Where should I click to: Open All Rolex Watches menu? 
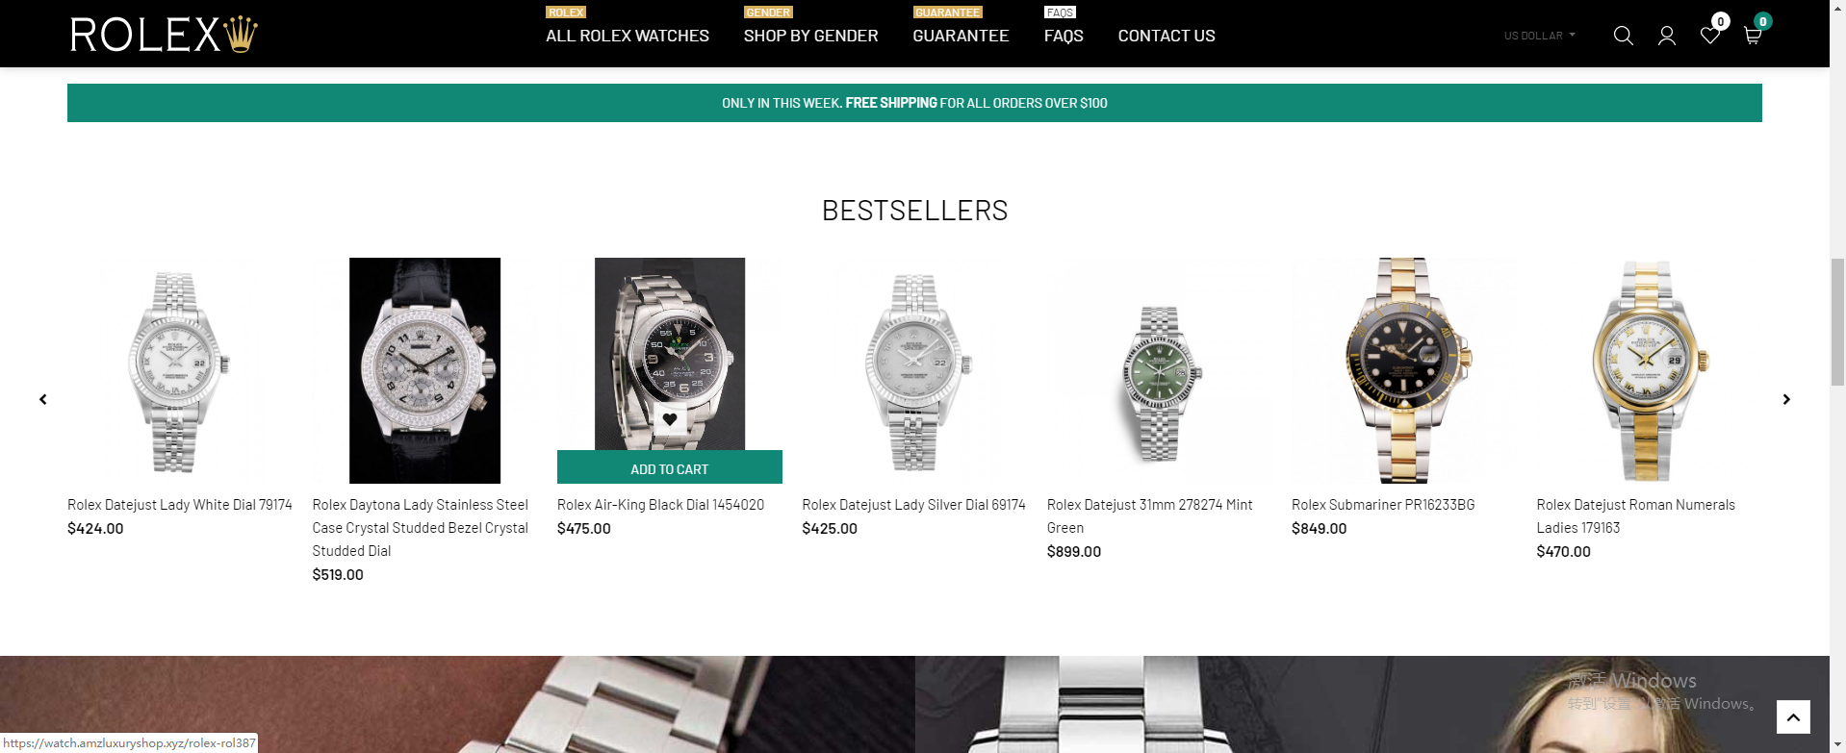[x=628, y=36]
